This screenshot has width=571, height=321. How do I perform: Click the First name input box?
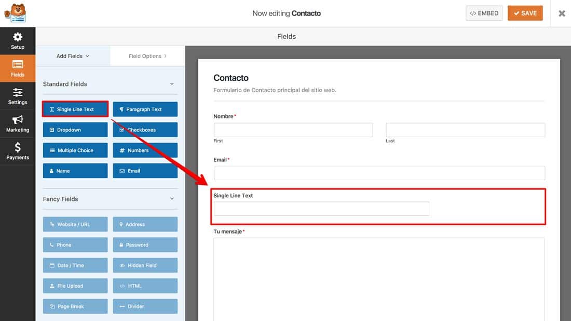[x=293, y=130]
